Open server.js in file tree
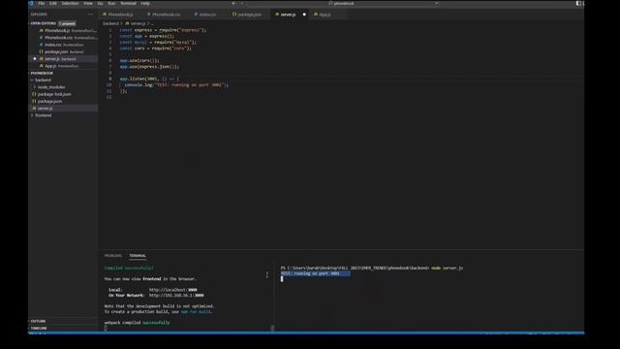The image size is (620, 349). pos(46,109)
